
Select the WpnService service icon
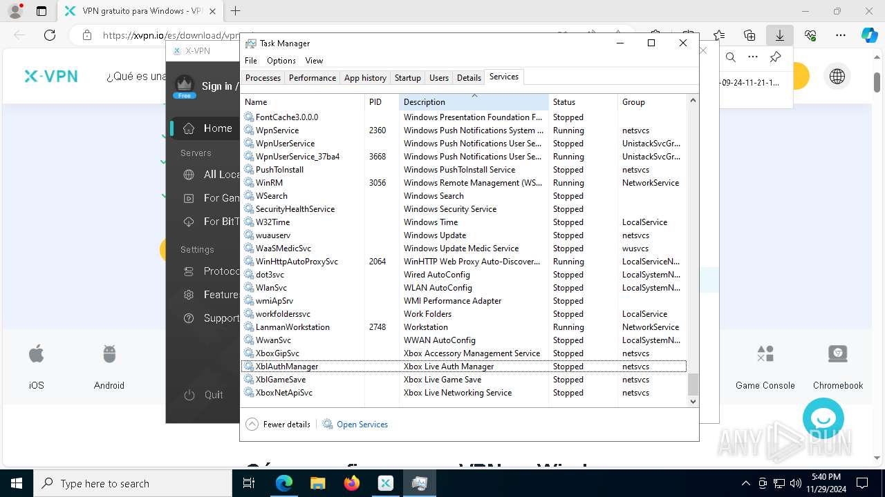(249, 130)
